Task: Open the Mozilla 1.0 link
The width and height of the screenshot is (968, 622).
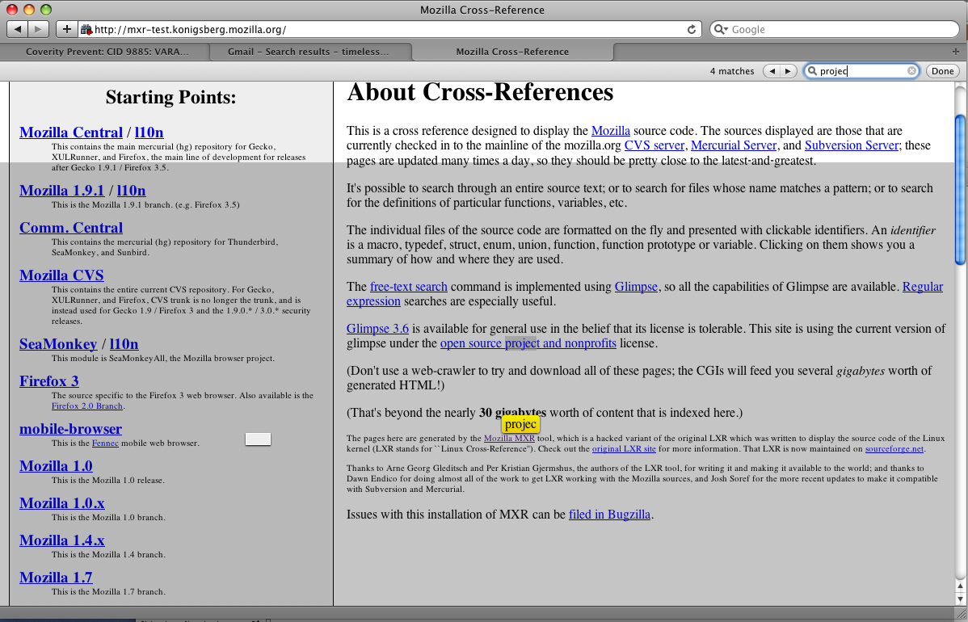Action: (57, 466)
